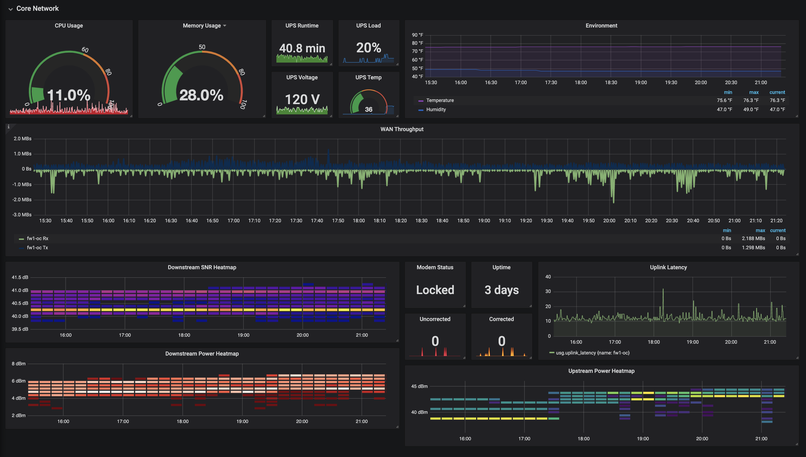Open the fw1-oc Tx color swatch
806x457 pixels.
[21, 248]
